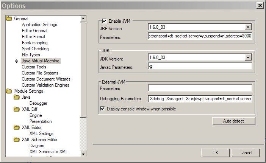Click the Module Settings folder icon
Image resolution: width=266 pixels, height=163 pixels.
[9, 91]
